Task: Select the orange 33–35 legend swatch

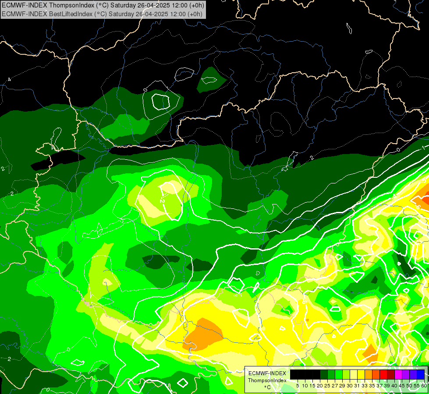Action: pos(369,374)
